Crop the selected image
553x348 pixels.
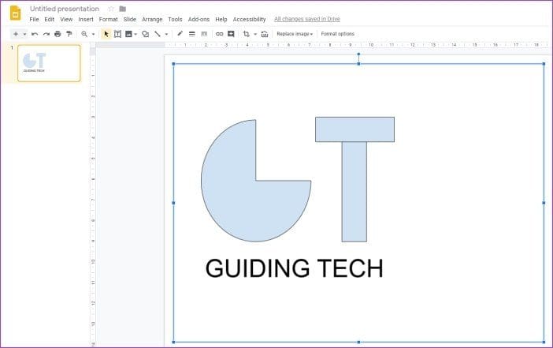pyautogui.click(x=246, y=34)
